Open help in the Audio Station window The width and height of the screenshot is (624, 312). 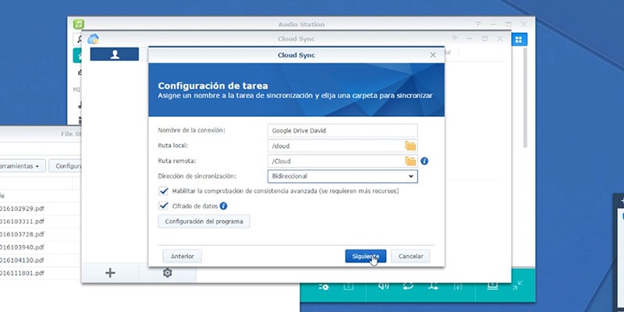(x=478, y=24)
